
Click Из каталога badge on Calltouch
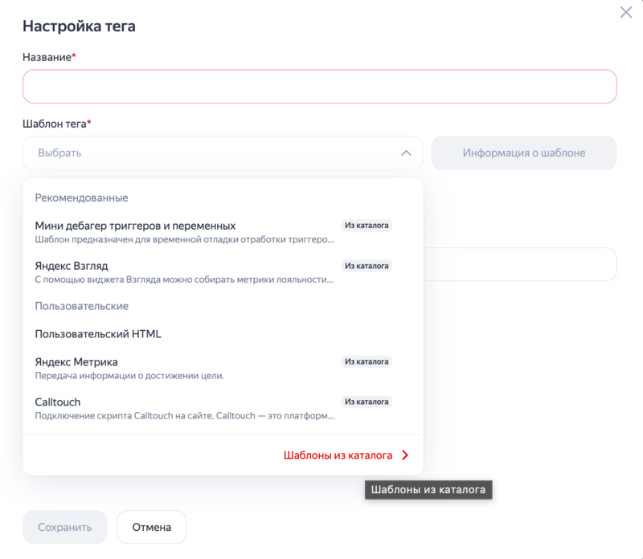click(x=367, y=402)
